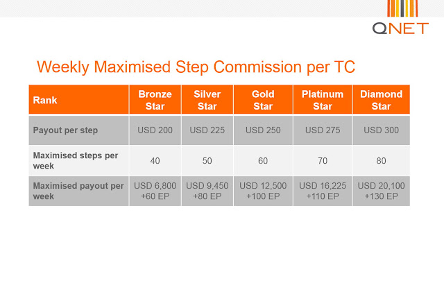This screenshot has width=444, height=299.
Task: Select the Rank header cell
Action: click(78, 99)
